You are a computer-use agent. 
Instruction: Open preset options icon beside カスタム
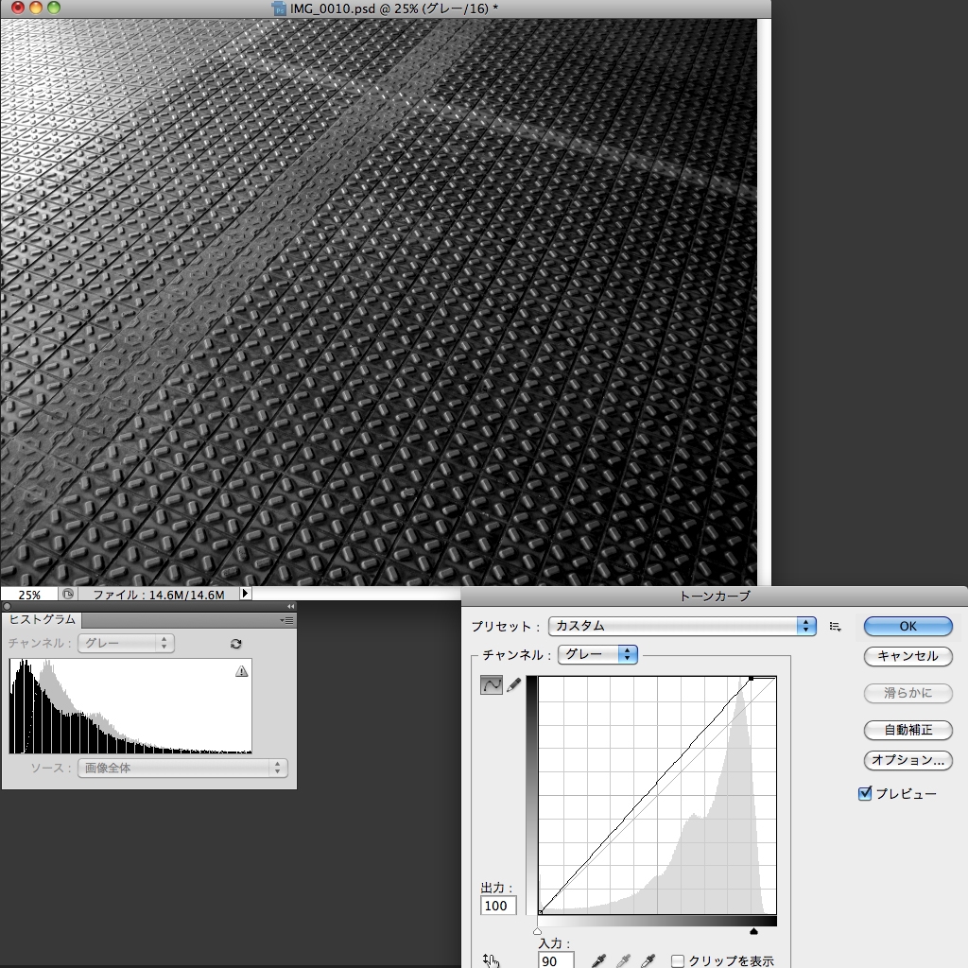coord(835,626)
